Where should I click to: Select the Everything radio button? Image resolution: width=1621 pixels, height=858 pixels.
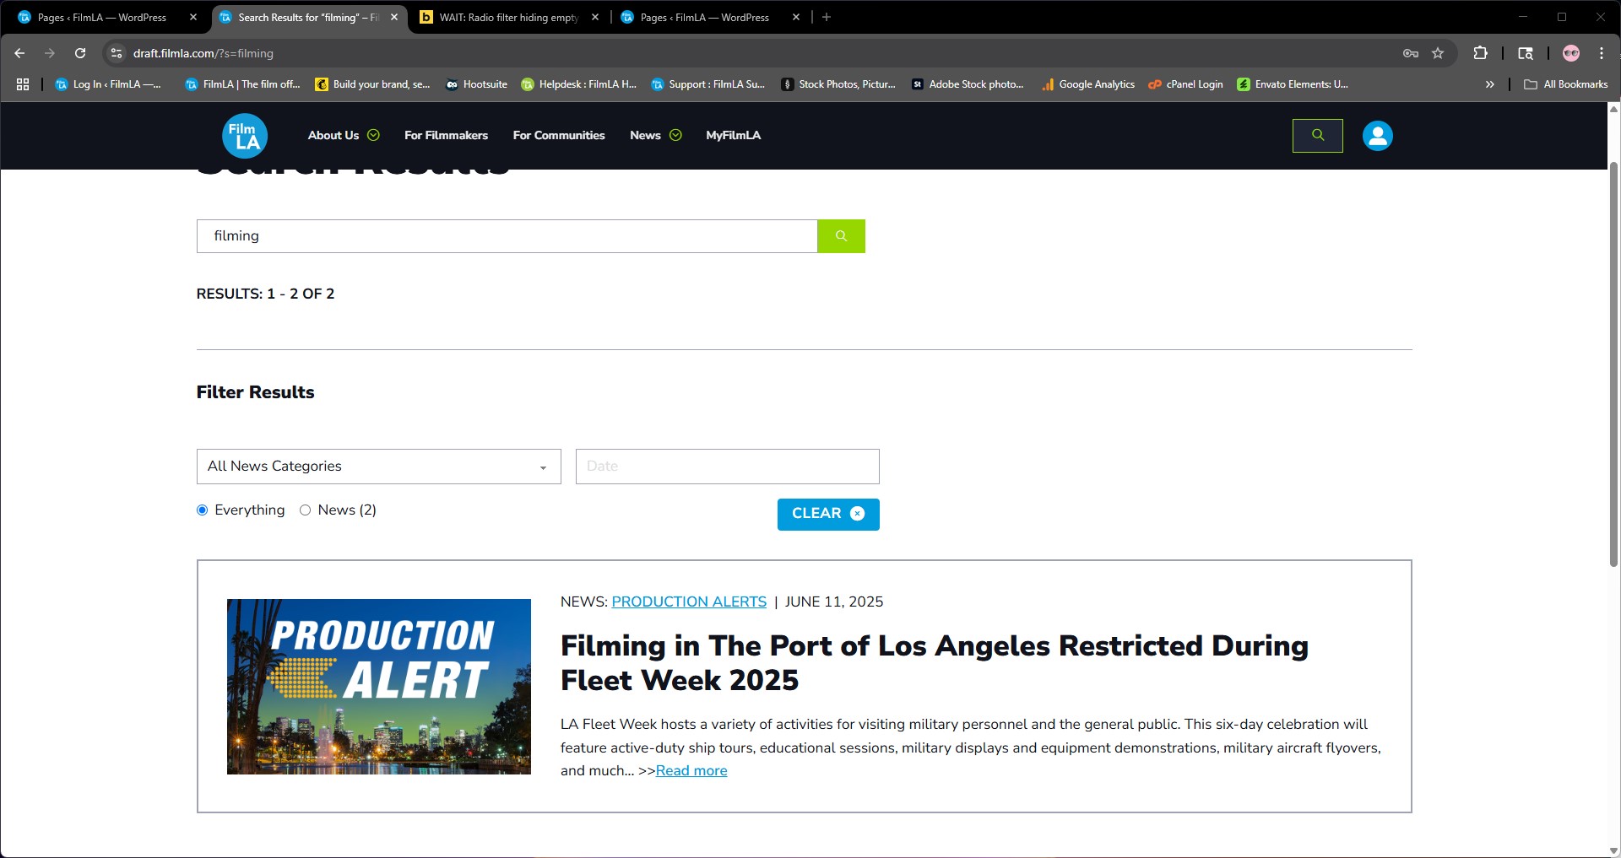click(x=203, y=510)
